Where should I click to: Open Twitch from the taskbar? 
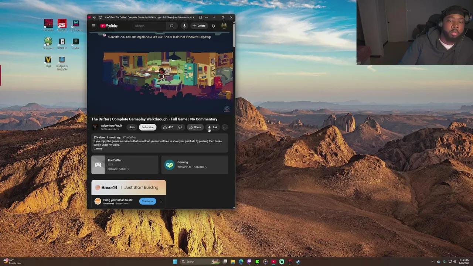click(x=249, y=262)
